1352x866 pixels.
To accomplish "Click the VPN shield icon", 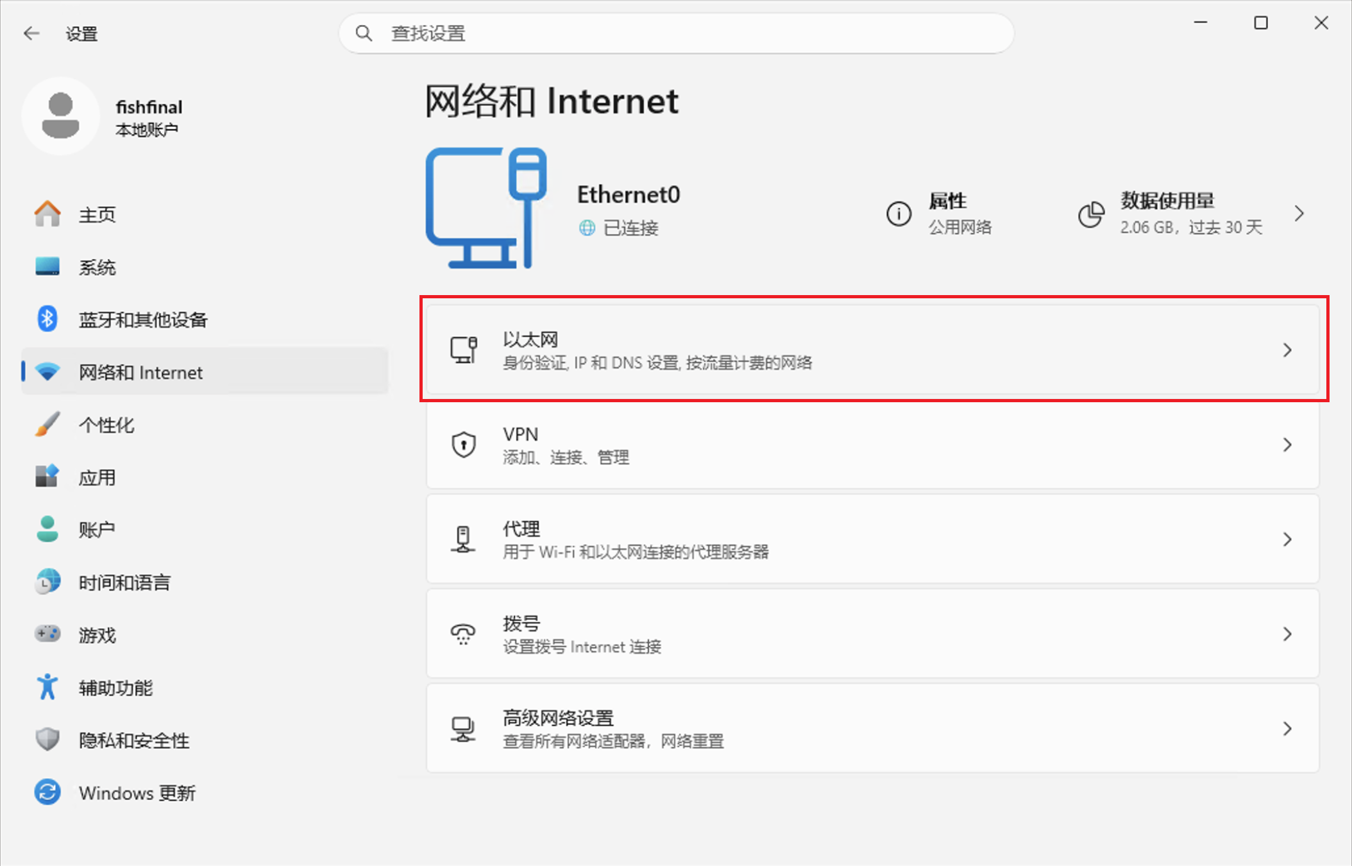I will coord(463,445).
